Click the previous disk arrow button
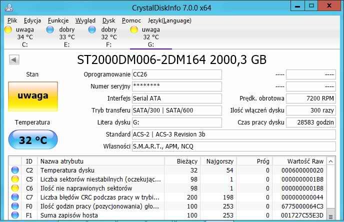The image size is (344, 222). click(14, 59)
